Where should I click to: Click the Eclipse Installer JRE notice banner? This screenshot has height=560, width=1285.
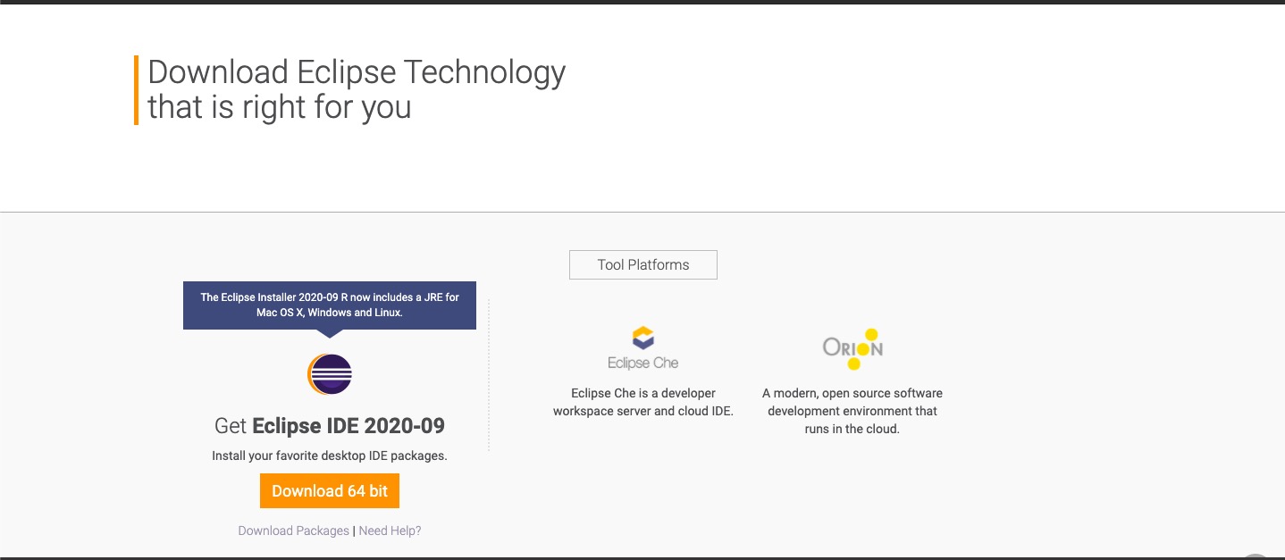coord(330,305)
